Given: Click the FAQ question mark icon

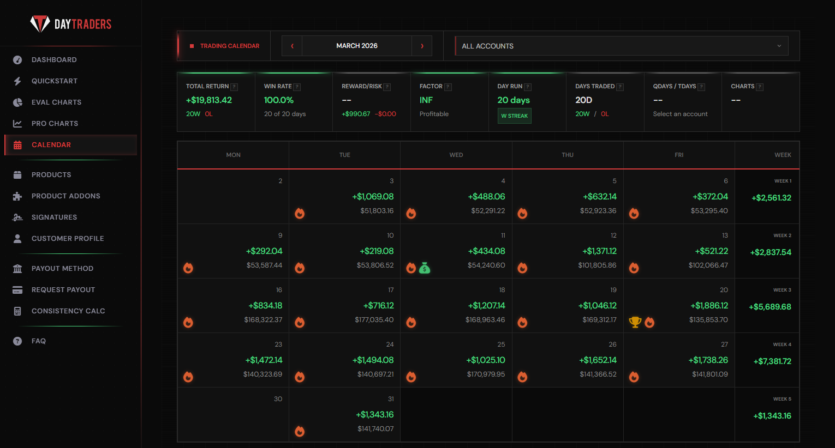Looking at the screenshot, I should click(x=17, y=341).
